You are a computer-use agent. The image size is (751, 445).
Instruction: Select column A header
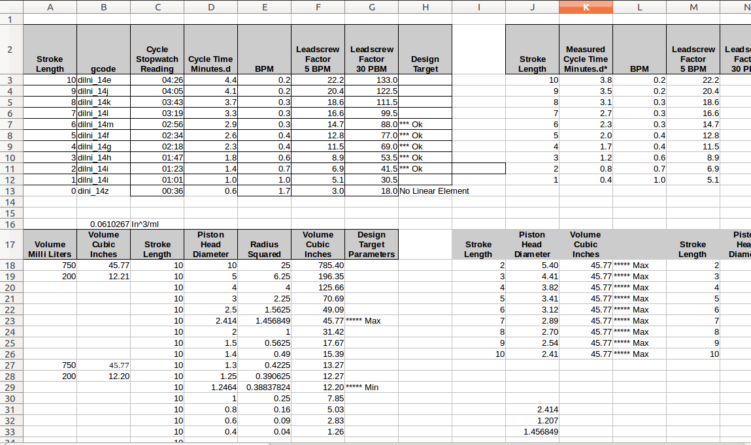[50, 7]
